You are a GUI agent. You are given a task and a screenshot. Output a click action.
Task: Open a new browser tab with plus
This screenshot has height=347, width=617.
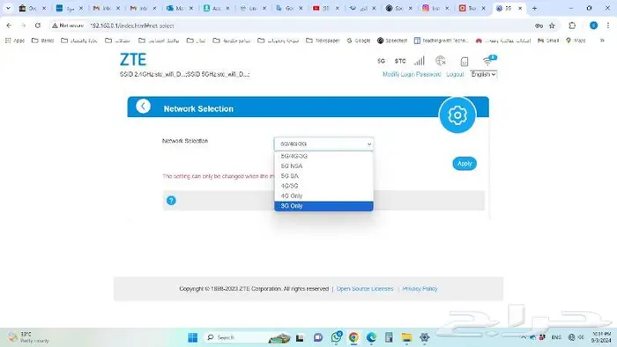point(534,8)
